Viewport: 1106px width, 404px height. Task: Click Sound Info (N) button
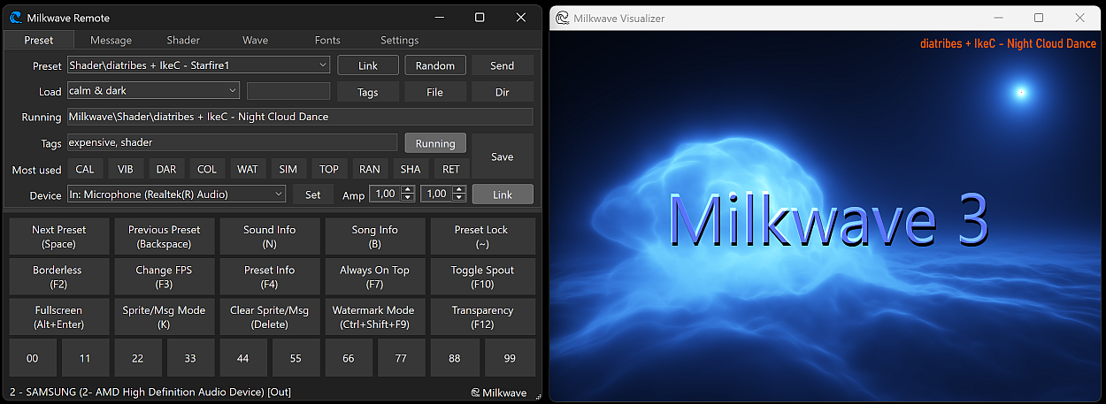(x=270, y=236)
